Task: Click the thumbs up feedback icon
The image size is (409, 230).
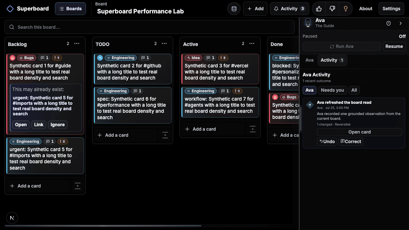Action: [319, 9]
